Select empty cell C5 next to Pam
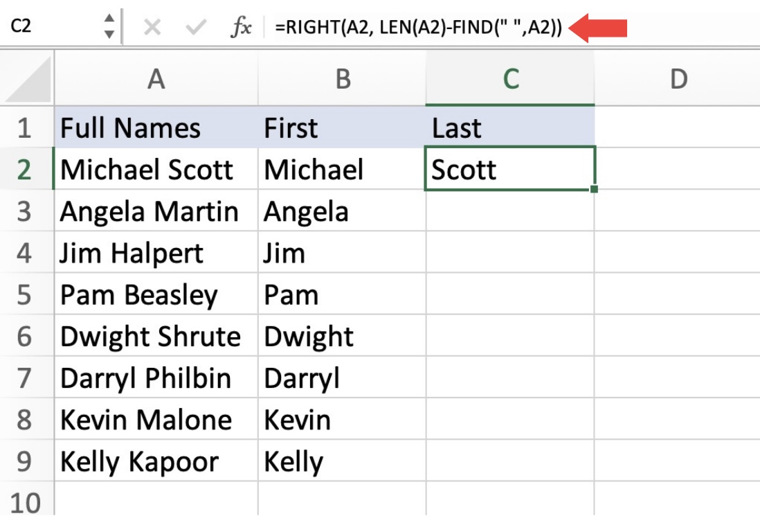The width and height of the screenshot is (760, 516). tap(510, 294)
